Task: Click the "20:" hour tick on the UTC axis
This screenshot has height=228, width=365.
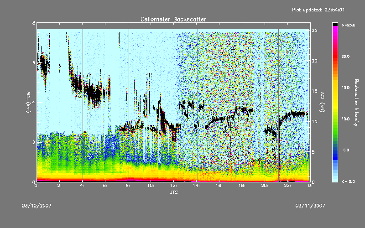Action: 265,186
